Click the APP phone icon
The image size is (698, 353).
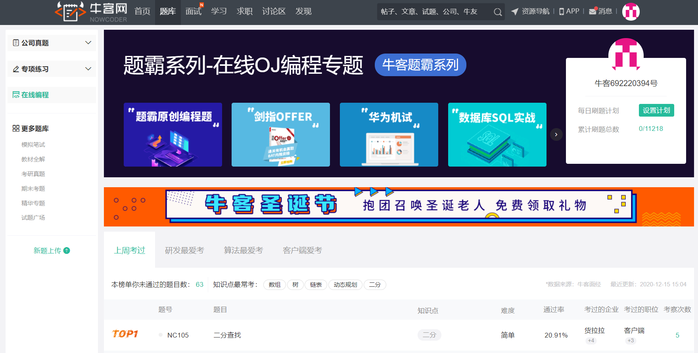pos(562,12)
